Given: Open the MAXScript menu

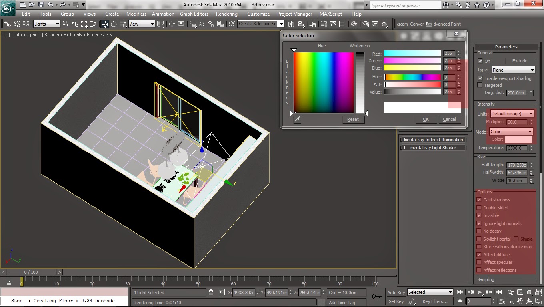Looking at the screenshot, I should (x=331, y=14).
